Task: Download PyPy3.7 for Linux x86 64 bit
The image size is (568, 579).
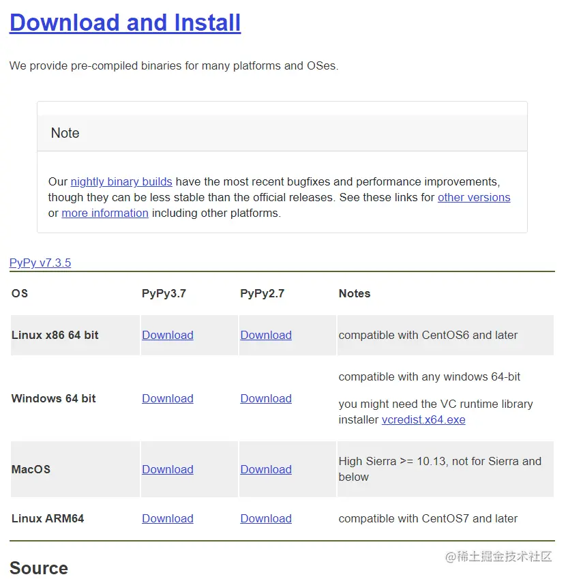Action: click(168, 335)
